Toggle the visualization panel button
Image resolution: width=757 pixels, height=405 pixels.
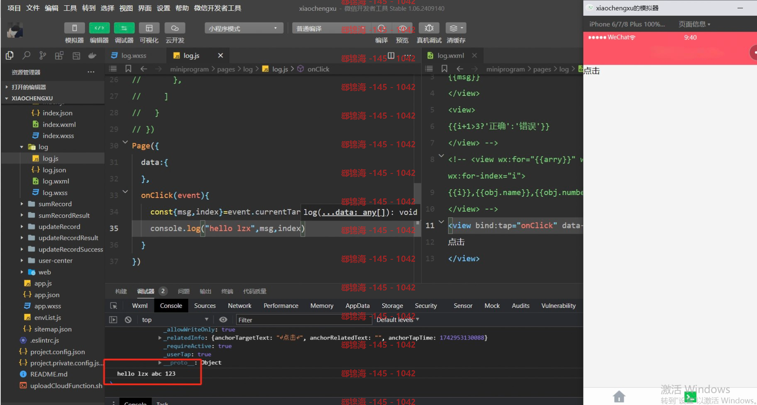click(149, 28)
